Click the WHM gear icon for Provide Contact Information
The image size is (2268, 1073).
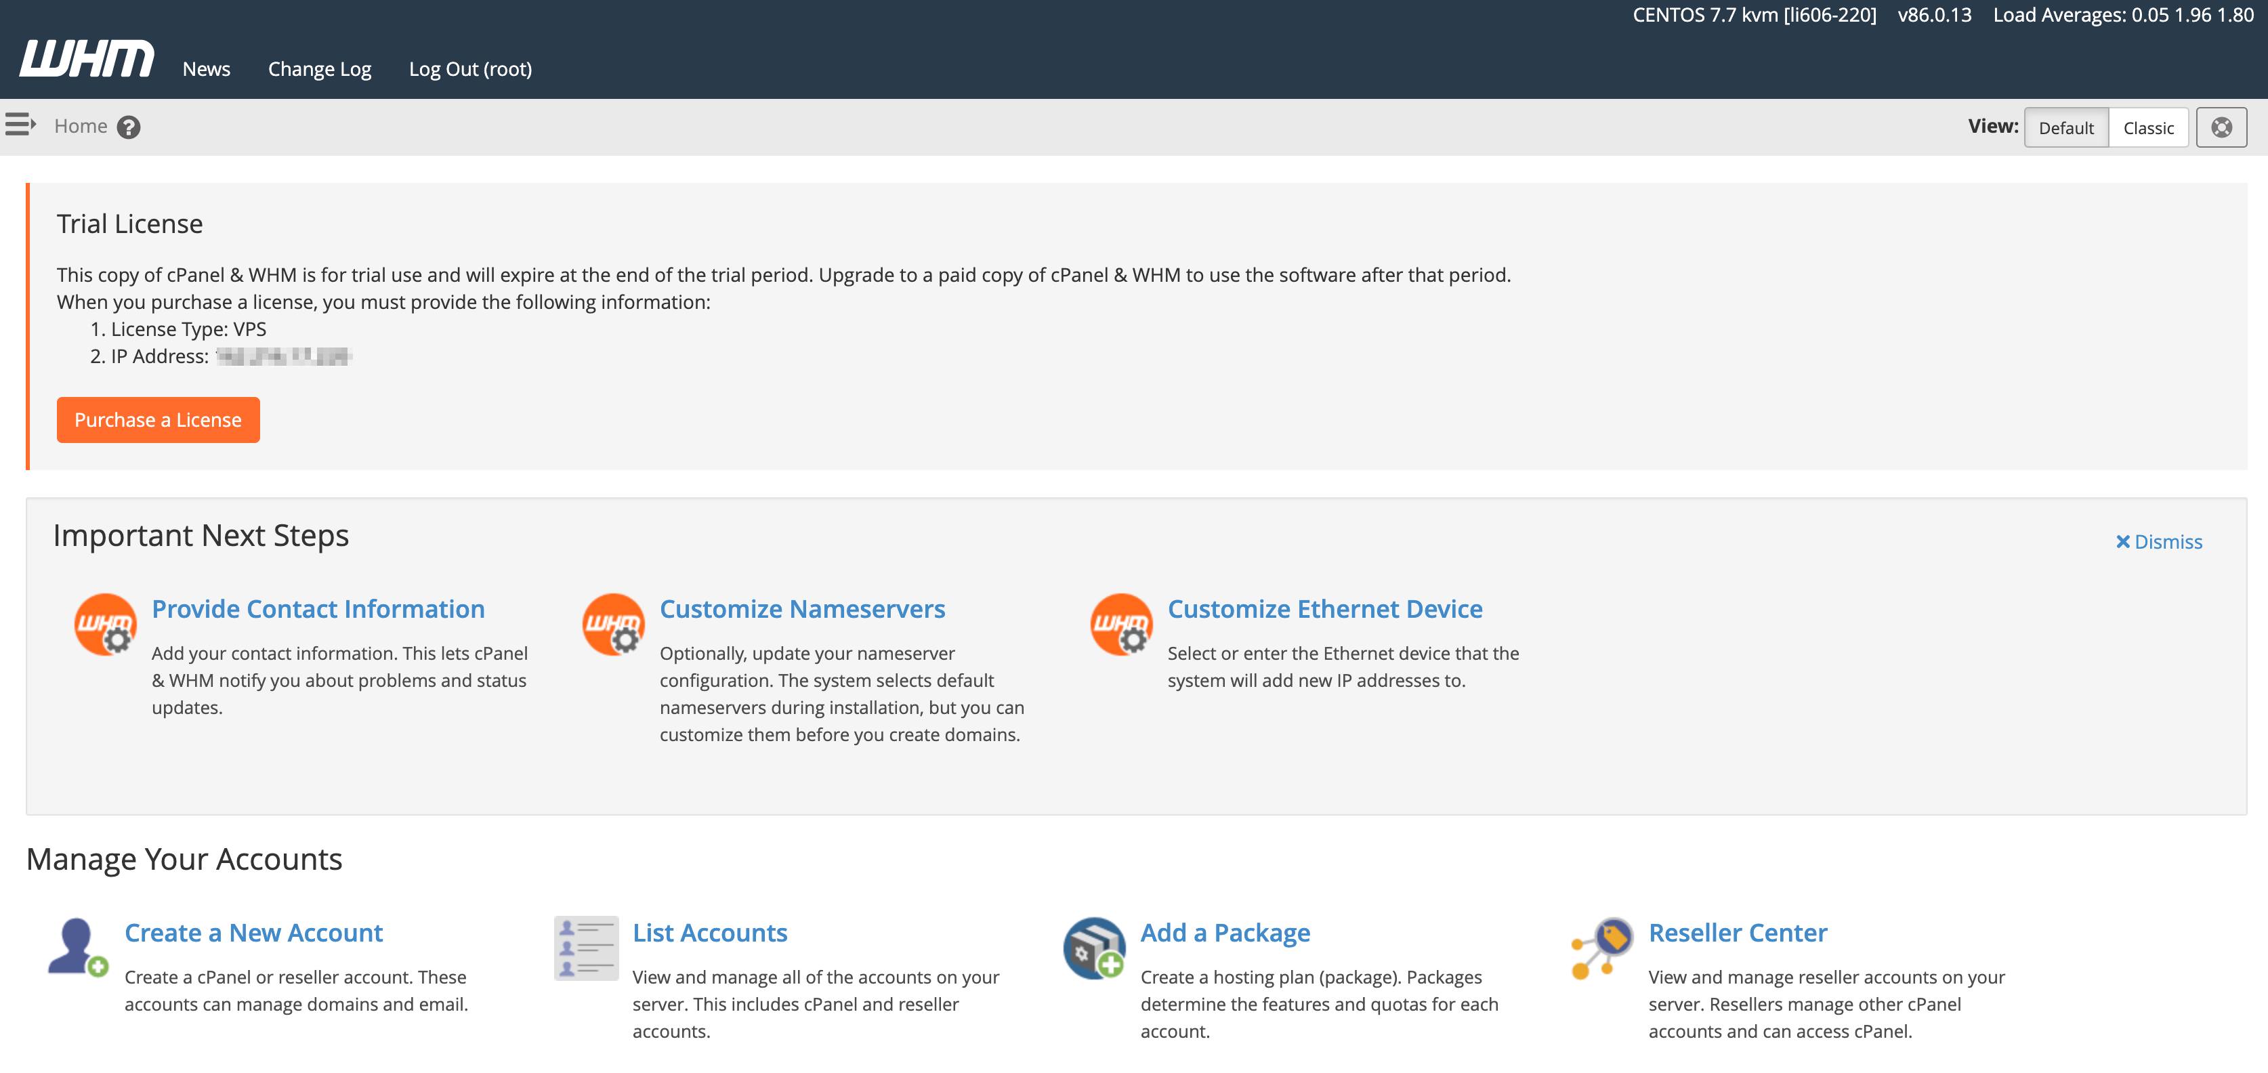click(106, 624)
